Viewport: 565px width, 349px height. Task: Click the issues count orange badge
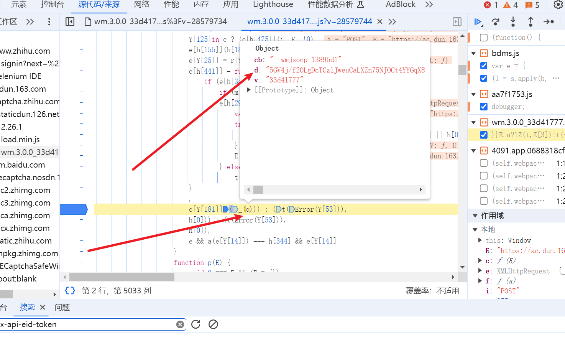[x=532, y=5]
